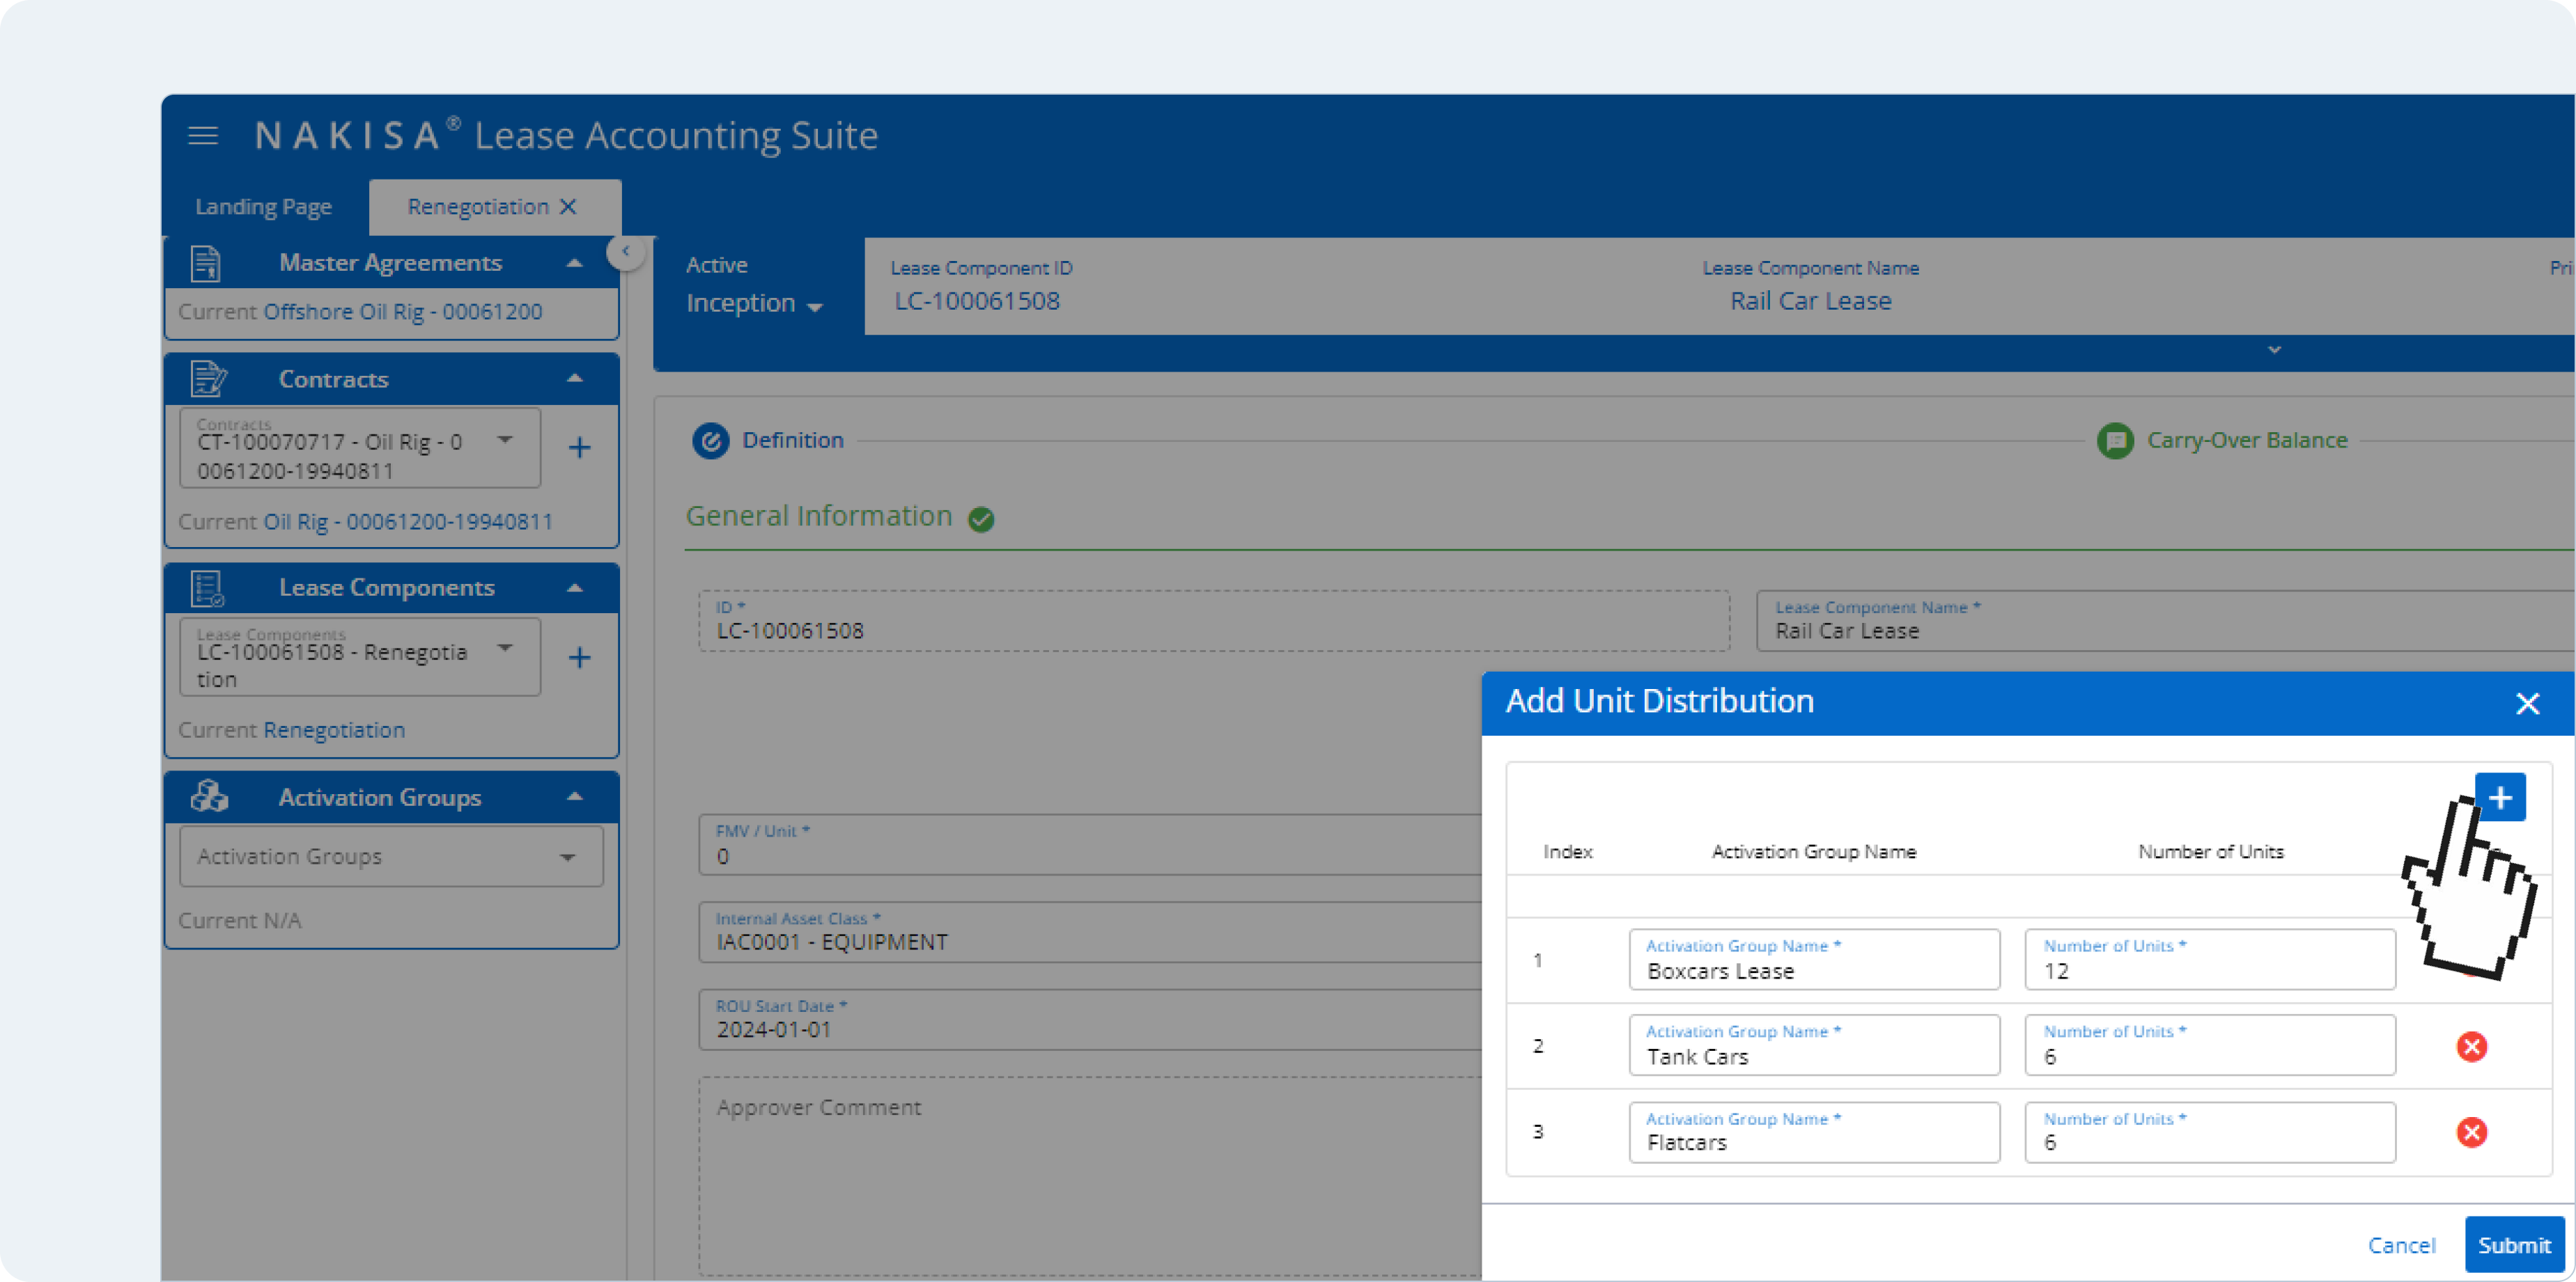Add a new lease component
Viewport: 2576px width, 1282px height.
579,656
